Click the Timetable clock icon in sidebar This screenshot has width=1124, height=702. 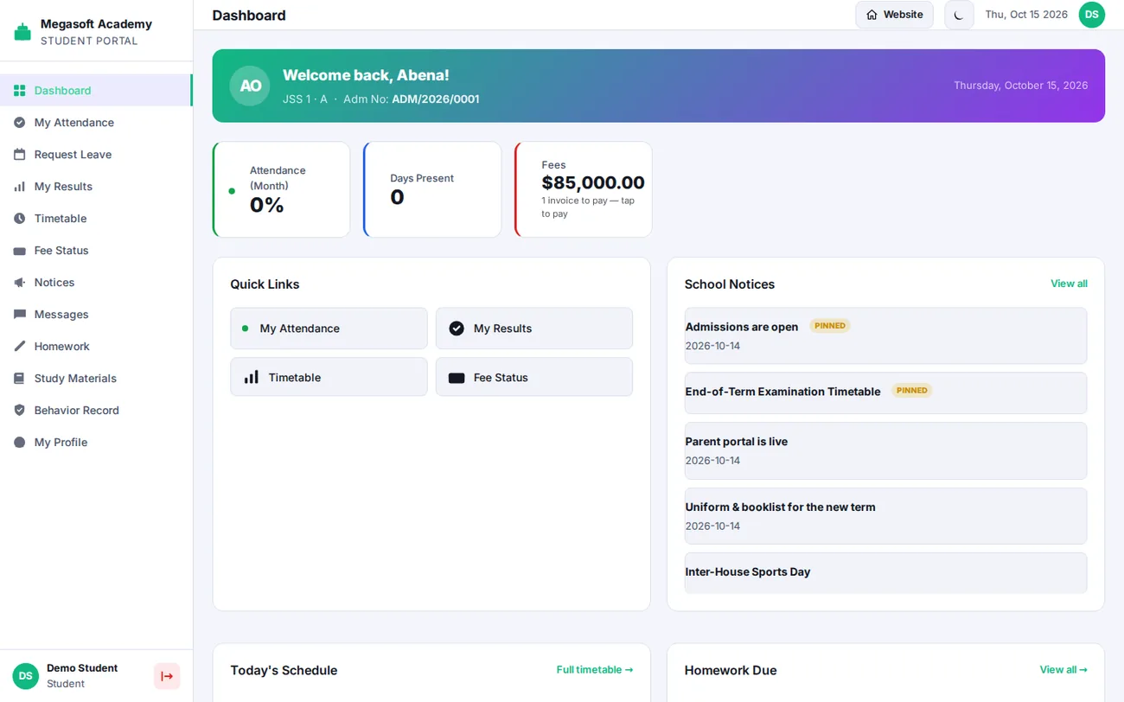[x=19, y=219]
